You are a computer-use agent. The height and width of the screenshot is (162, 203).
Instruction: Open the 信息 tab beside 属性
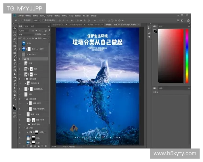(161, 88)
